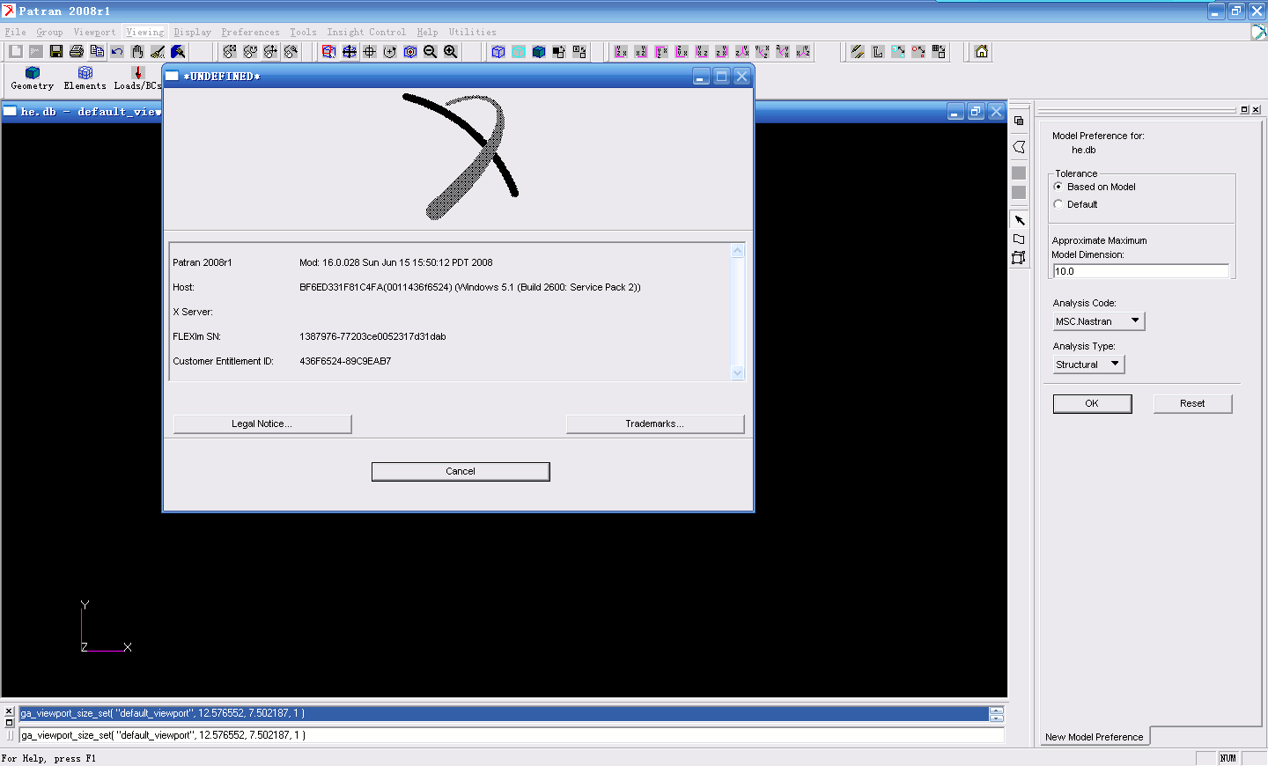Click the mouse rotate XY icon
Image resolution: width=1268 pixels, height=766 pixels.
230,52
